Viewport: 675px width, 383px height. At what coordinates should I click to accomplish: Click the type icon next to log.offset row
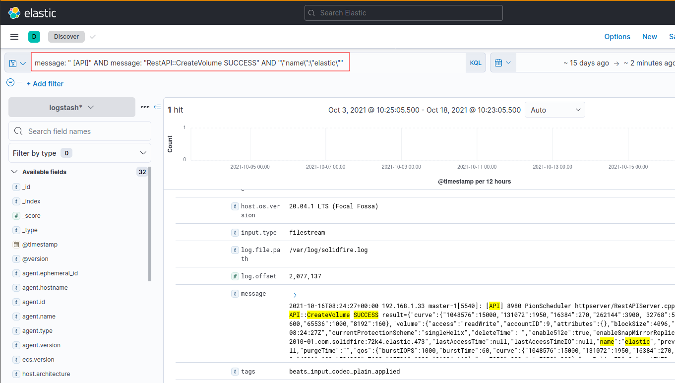pyautogui.click(x=235, y=276)
